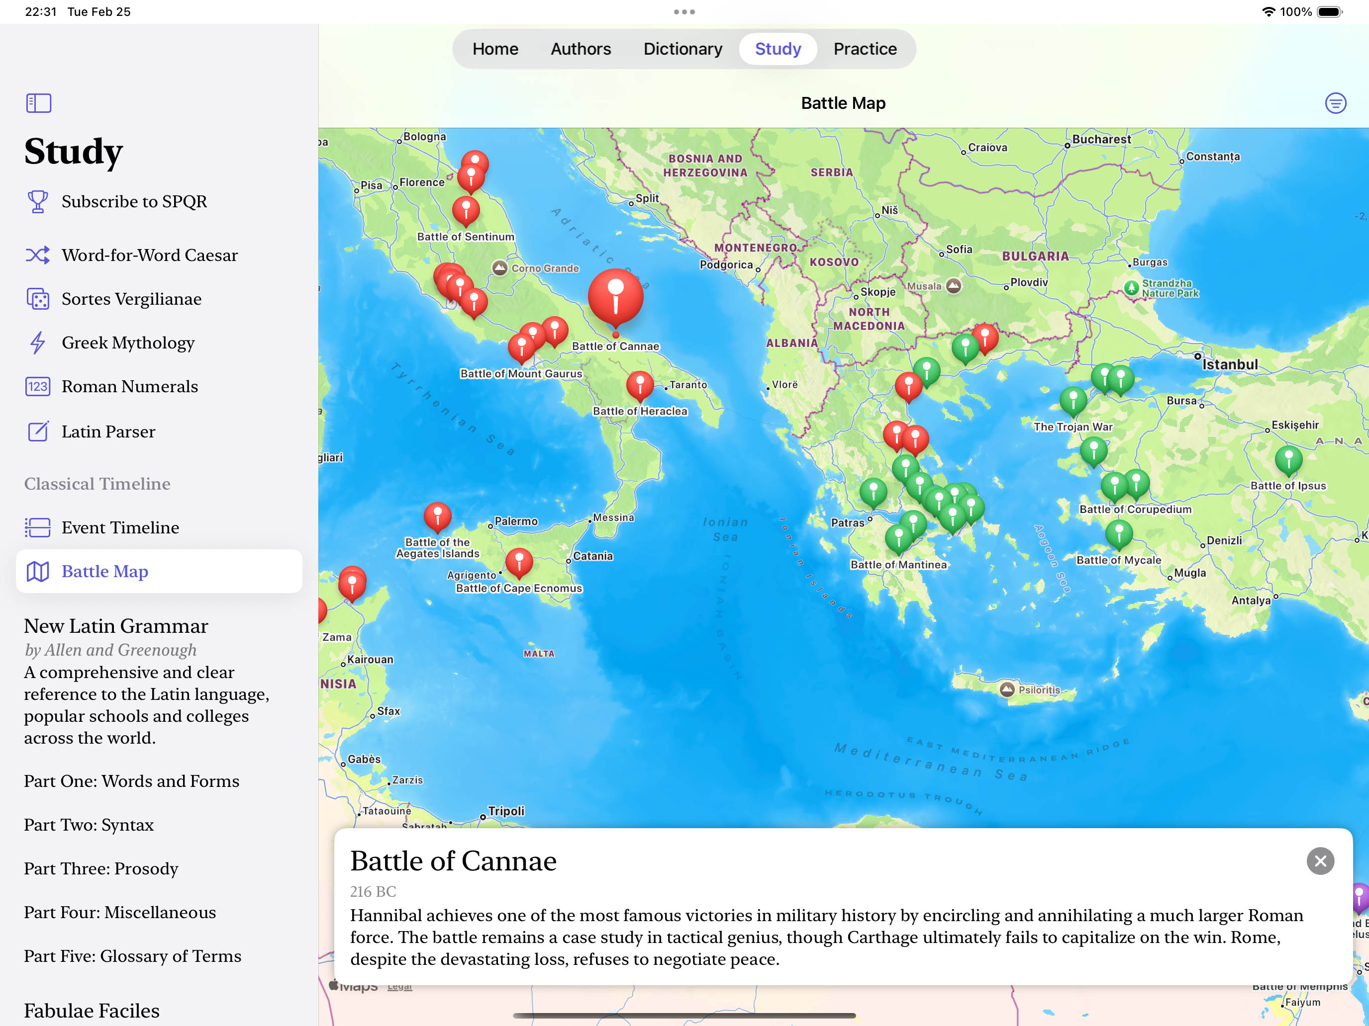
Task: Select the Battle of Heraclea red pin
Action: (640, 385)
